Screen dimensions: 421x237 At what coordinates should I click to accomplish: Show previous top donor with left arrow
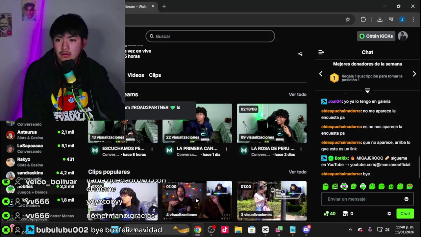(x=321, y=74)
